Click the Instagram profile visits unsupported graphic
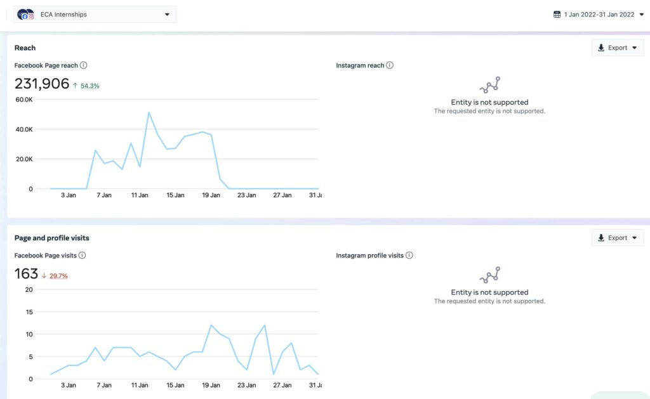 pos(489,275)
